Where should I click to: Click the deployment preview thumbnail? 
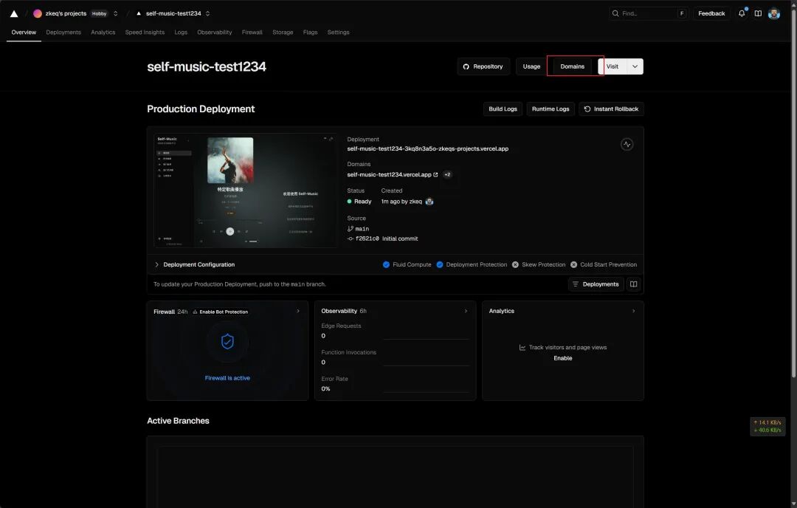pyautogui.click(x=246, y=190)
